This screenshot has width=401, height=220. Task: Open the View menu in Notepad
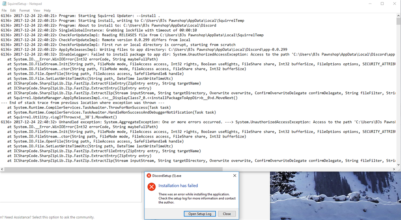[x=36, y=11]
